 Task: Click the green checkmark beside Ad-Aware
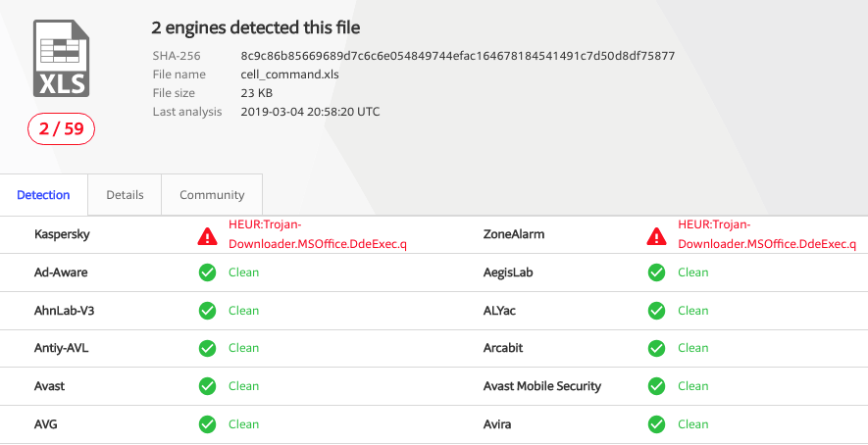pos(208,272)
